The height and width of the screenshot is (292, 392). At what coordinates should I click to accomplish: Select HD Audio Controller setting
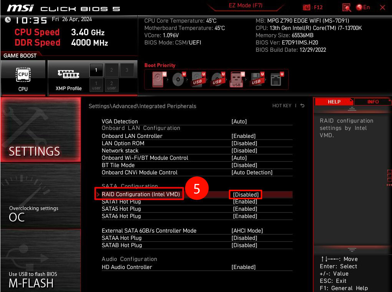pyautogui.click(x=197, y=267)
